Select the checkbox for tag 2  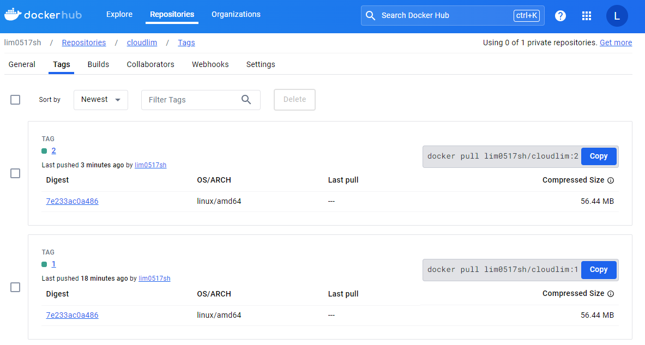coord(15,173)
